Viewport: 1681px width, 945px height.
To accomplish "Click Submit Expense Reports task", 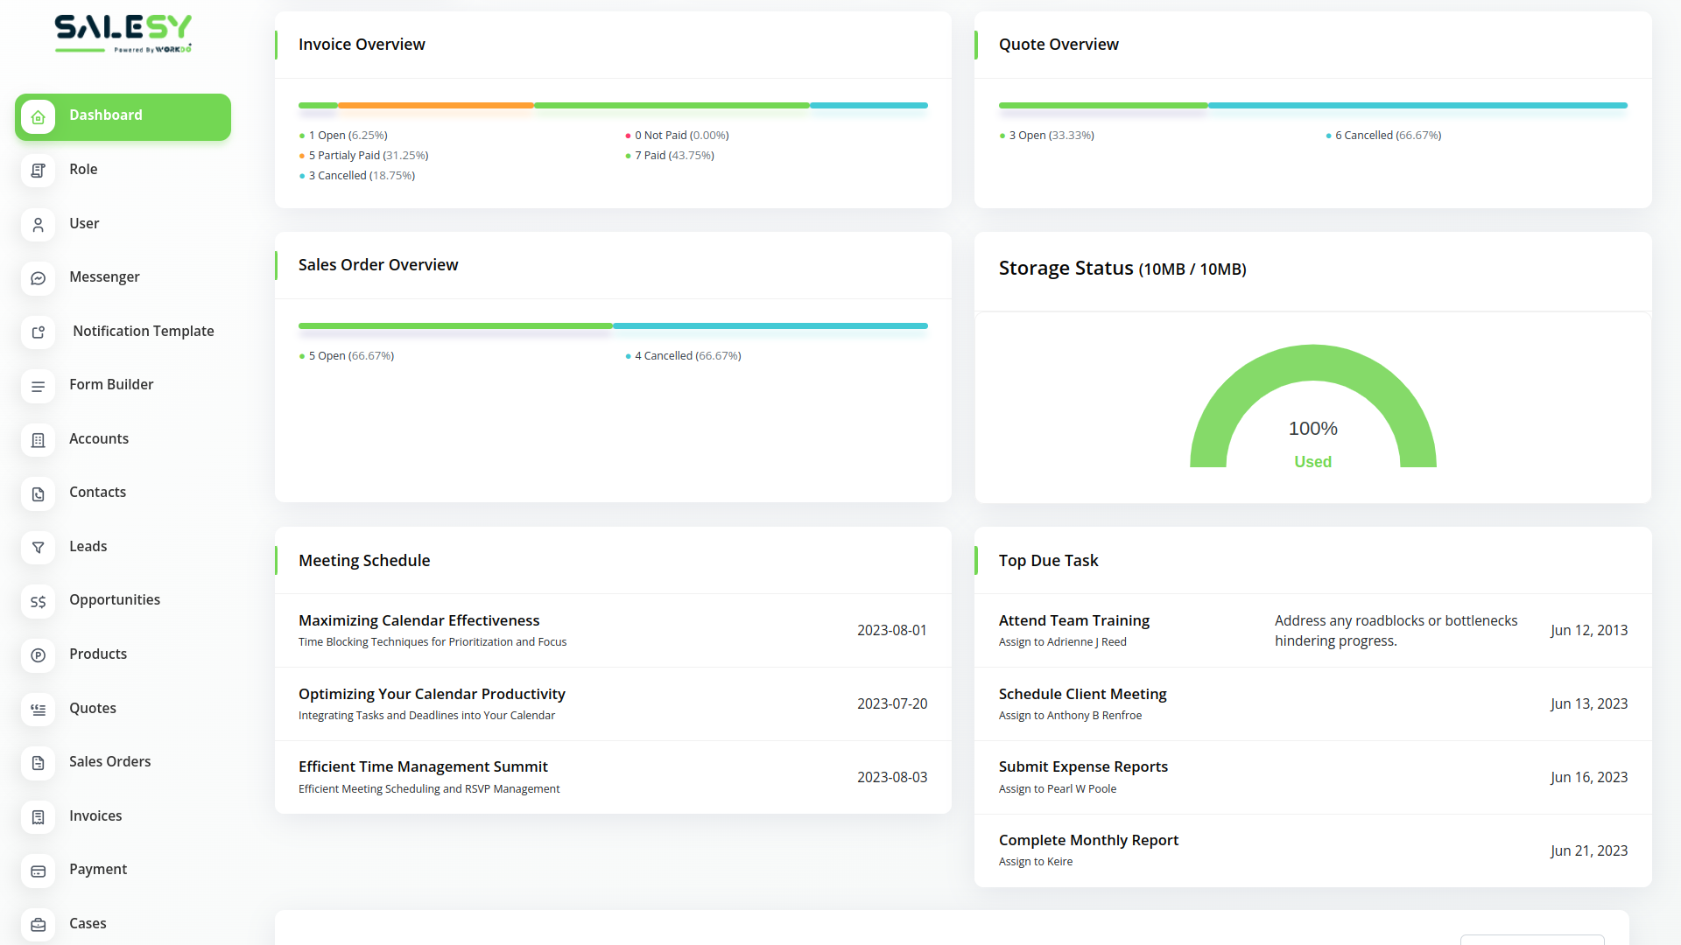I will pos(1083,767).
